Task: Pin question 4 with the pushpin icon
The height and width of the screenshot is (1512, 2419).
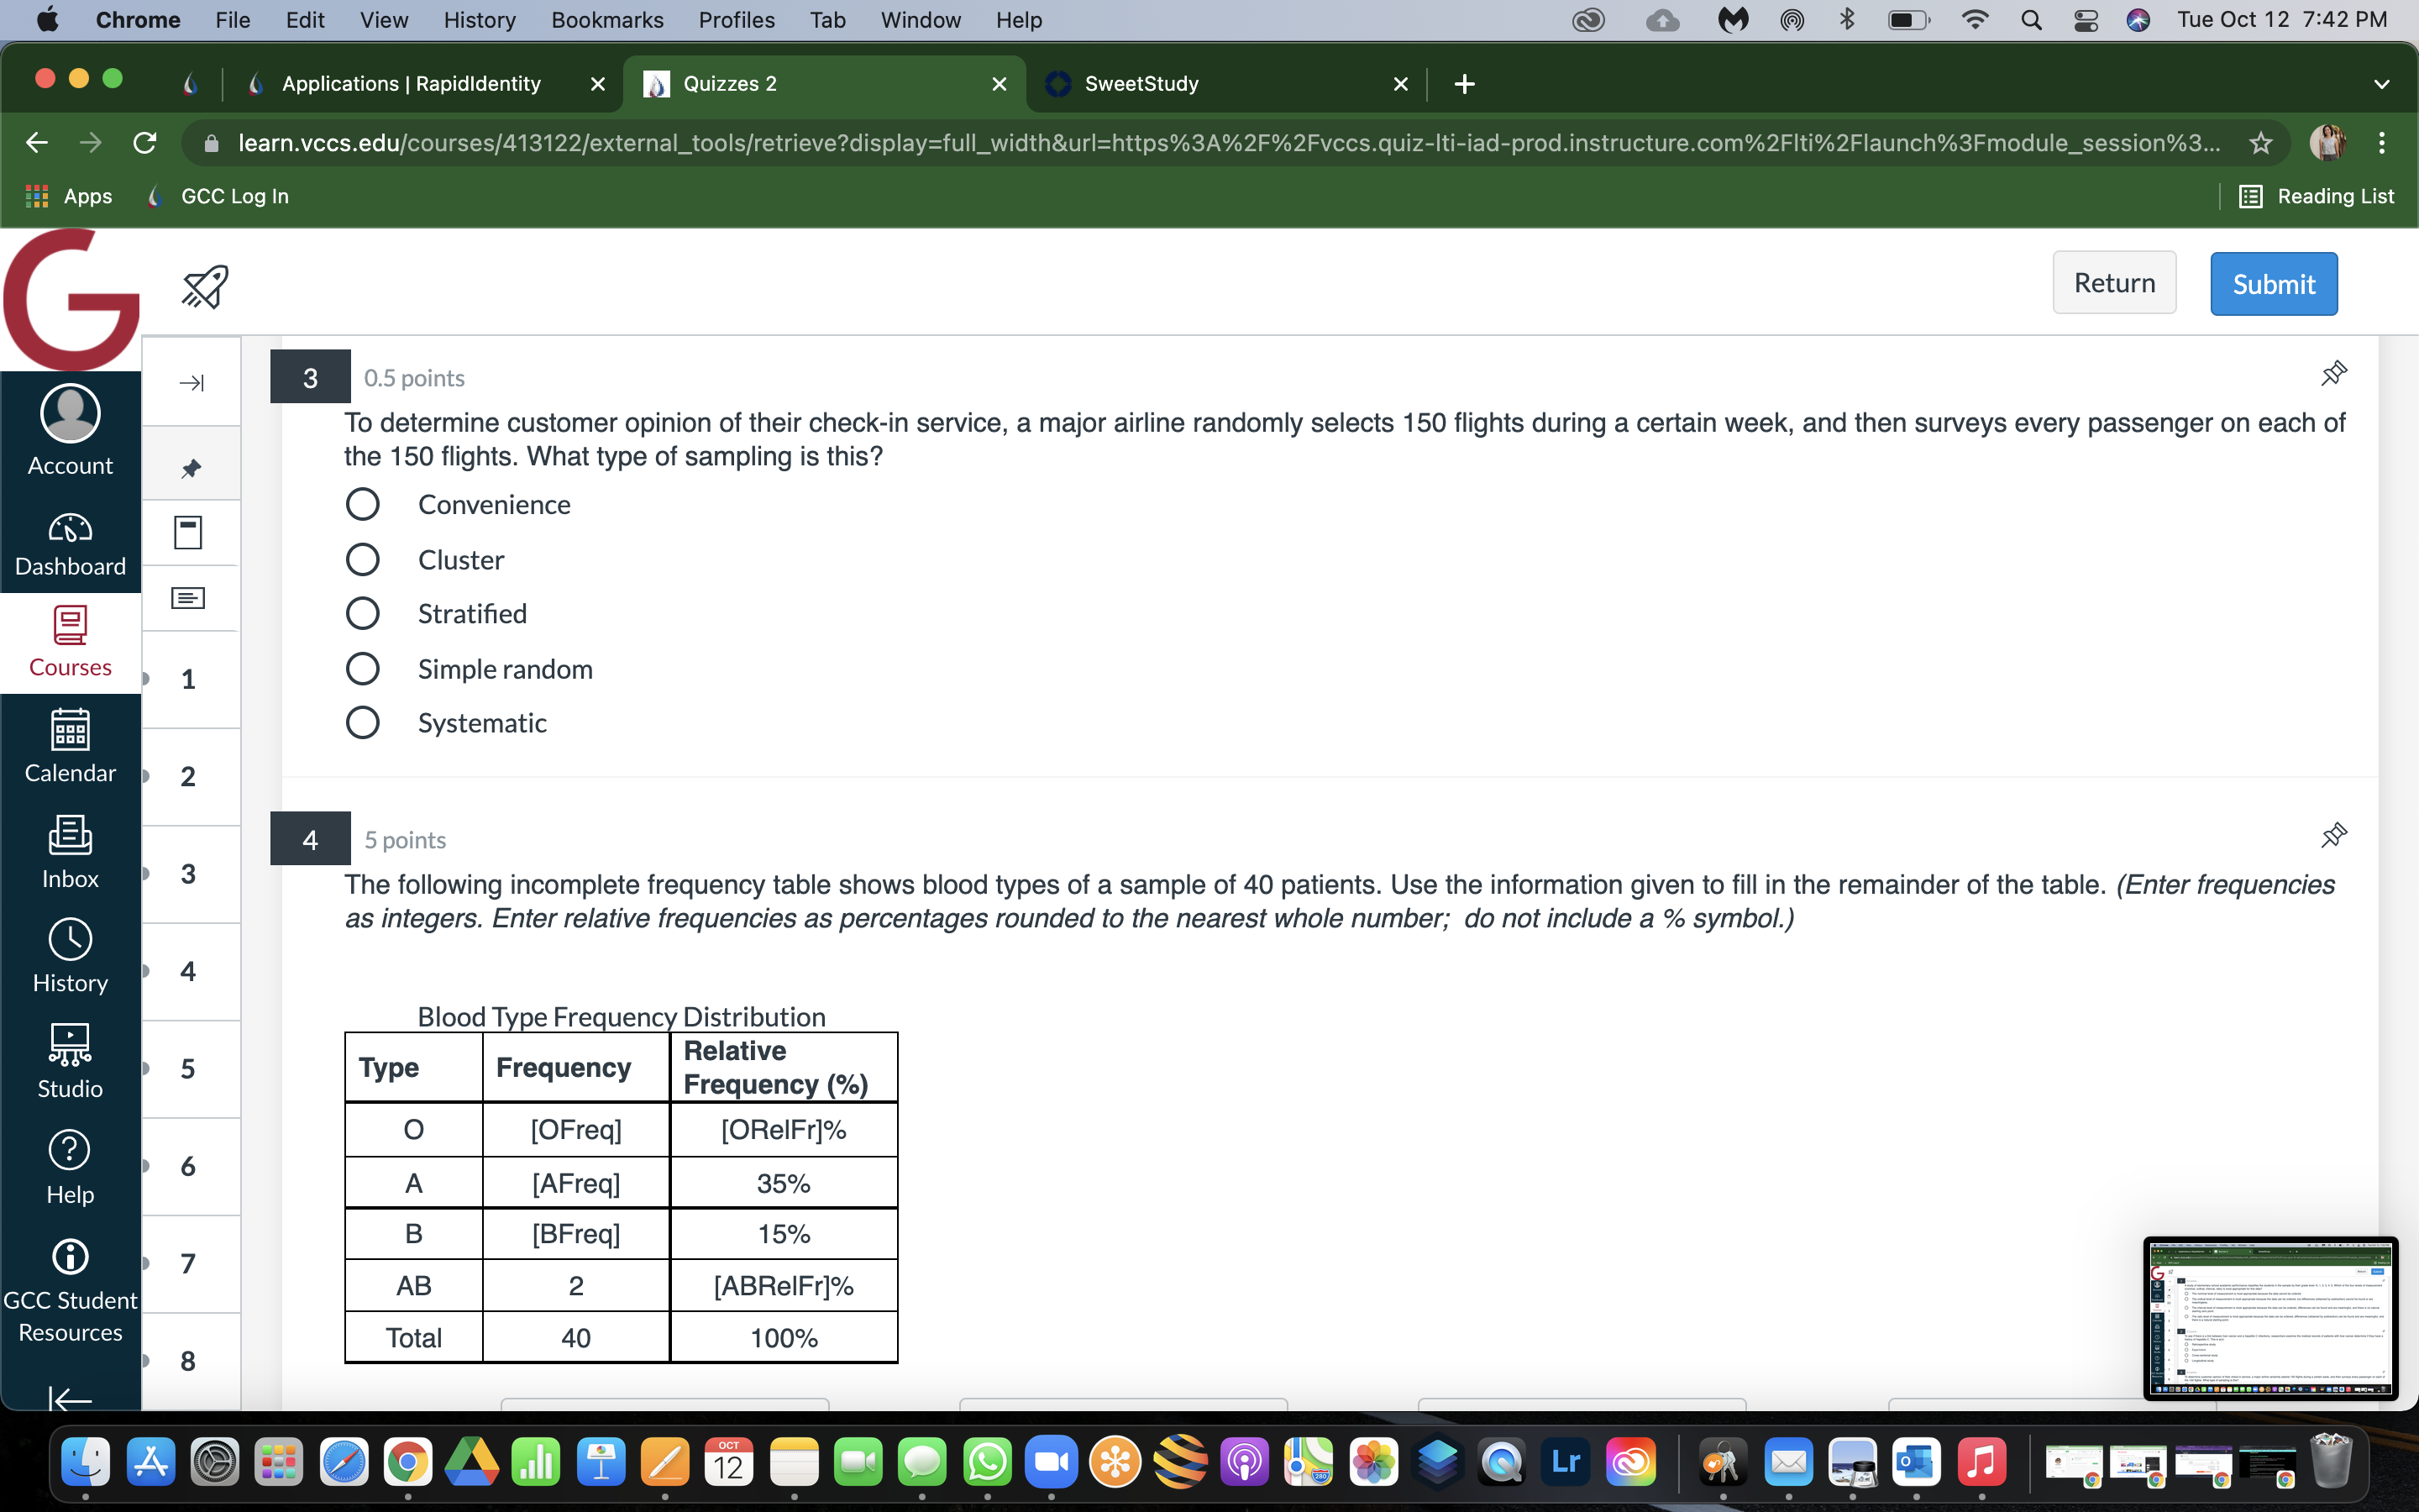Action: (x=2333, y=835)
